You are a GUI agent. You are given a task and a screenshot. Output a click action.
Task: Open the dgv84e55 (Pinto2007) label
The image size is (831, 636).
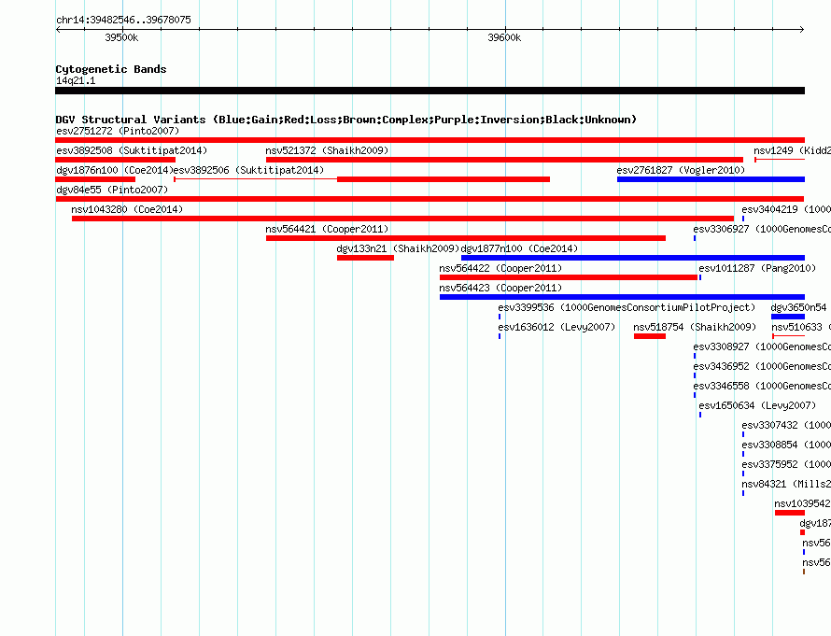pyautogui.click(x=112, y=190)
